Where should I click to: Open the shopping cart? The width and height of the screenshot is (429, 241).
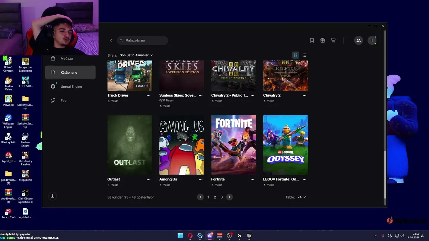coord(333,41)
